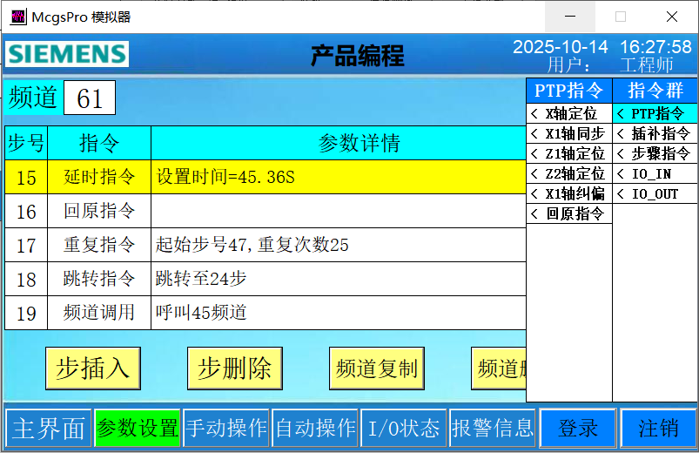Image resolution: width=699 pixels, height=453 pixels.
Task: Pick Z2轴定位 in the PTP list
Action: coord(569,173)
